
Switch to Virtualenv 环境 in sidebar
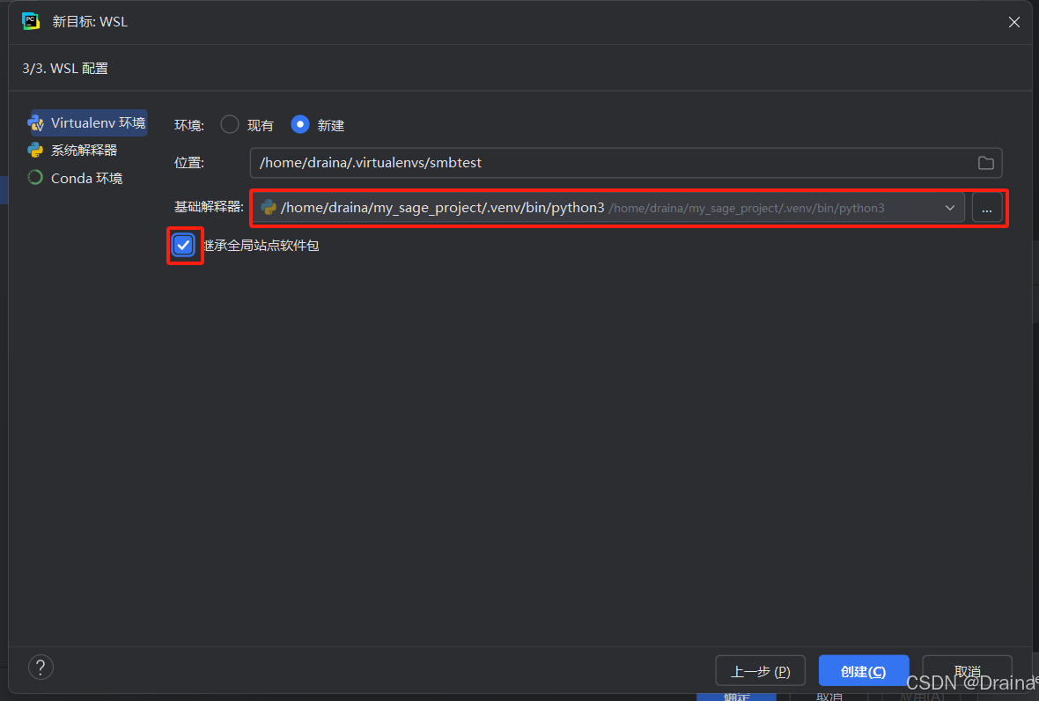(x=98, y=123)
